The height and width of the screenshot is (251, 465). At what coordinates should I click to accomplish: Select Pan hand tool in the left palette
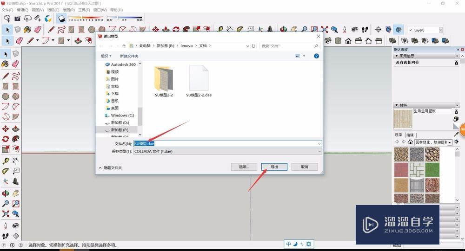pos(16,193)
